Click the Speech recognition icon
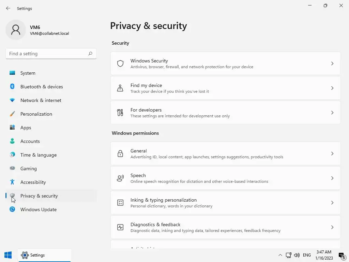 [x=120, y=178]
